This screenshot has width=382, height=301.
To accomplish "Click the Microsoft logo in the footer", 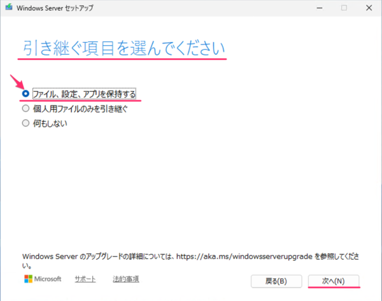I will tap(43, 279).
